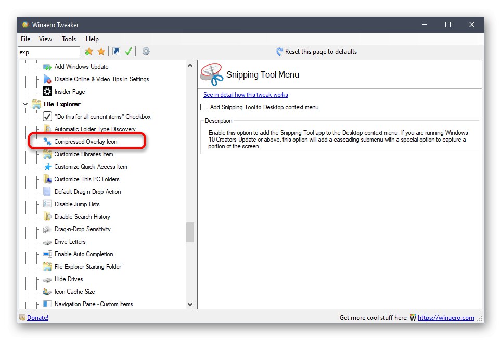Click the Donate! link

(37, 318)
